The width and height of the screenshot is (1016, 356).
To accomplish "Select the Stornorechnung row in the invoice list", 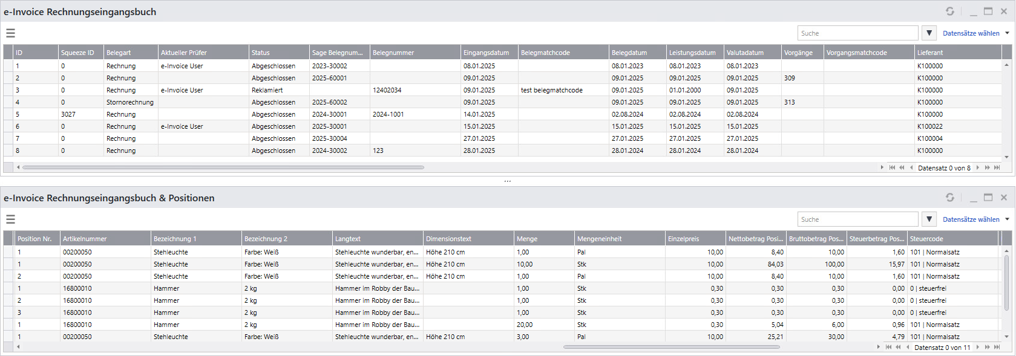I will click(130, 102).
